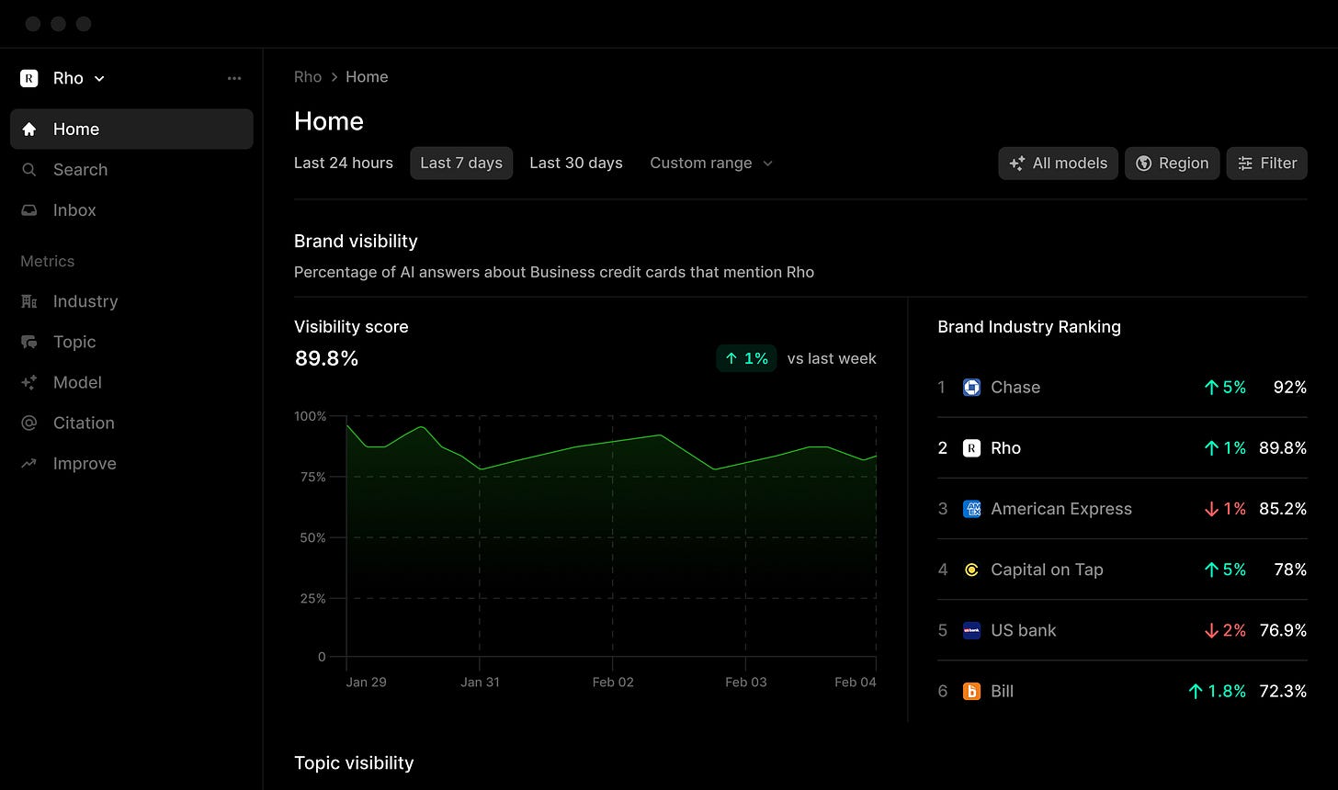1338x790 pixels.
Task: Open the sidebar ellipsis options menu
Action: click(x=234, y=78)
